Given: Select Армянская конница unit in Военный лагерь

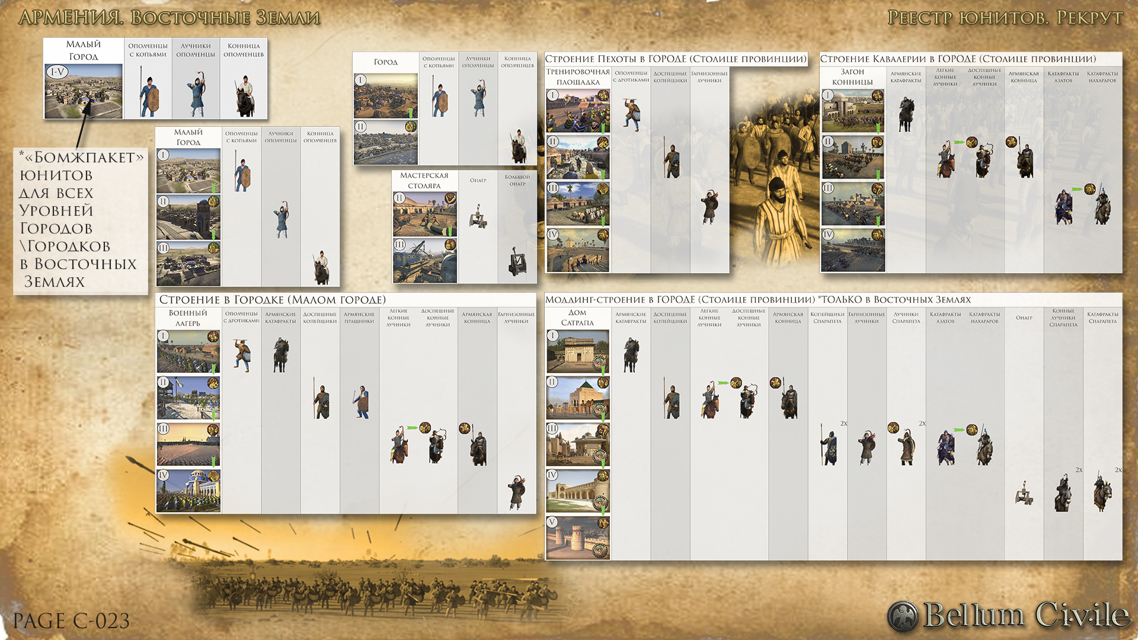Looking at the screenshot, I should point(478,448).
